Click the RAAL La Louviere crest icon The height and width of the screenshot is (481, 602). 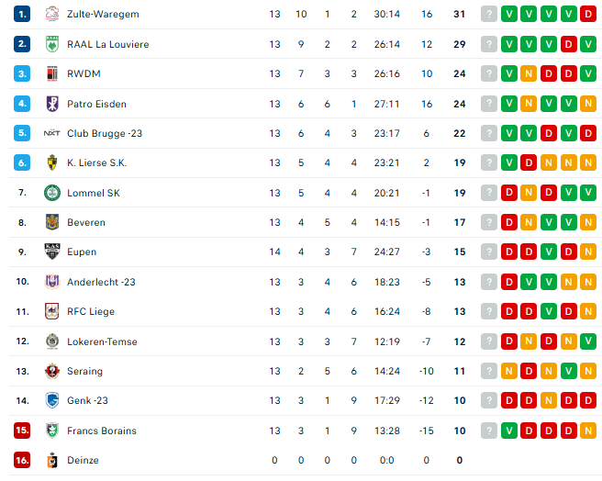tap(52, 44)
